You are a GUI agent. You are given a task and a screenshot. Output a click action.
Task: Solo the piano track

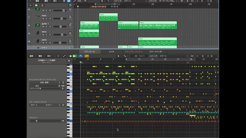[x=47, y=43]
